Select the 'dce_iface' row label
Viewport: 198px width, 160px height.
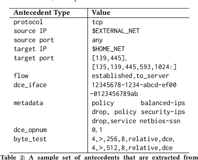(x=28, y=85)
